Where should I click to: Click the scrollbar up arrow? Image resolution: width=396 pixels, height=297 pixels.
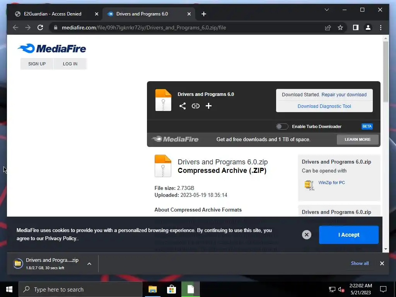(x=386, y=38)
